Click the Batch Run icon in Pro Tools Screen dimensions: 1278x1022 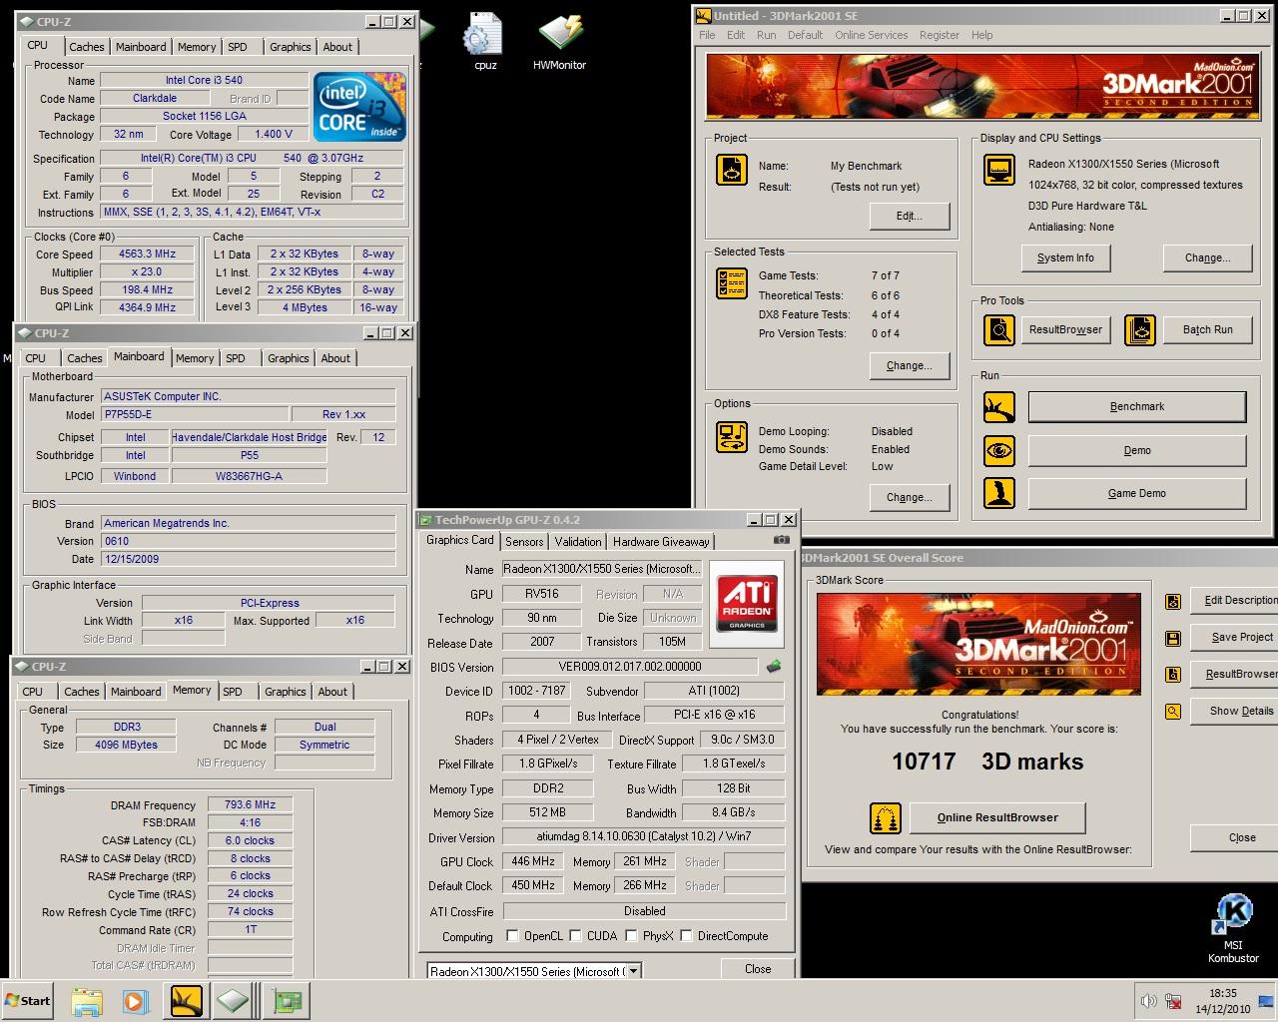(1140, 329)
